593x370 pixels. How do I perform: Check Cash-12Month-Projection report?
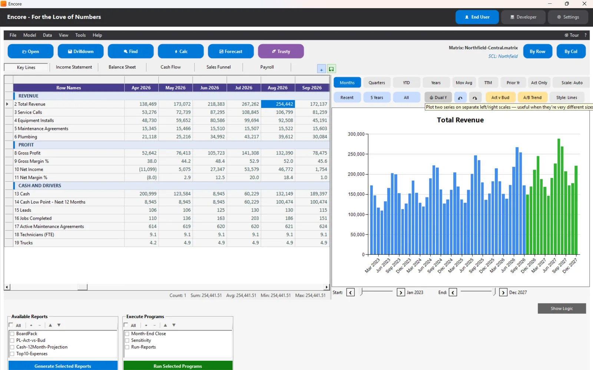tap(12, 347)
